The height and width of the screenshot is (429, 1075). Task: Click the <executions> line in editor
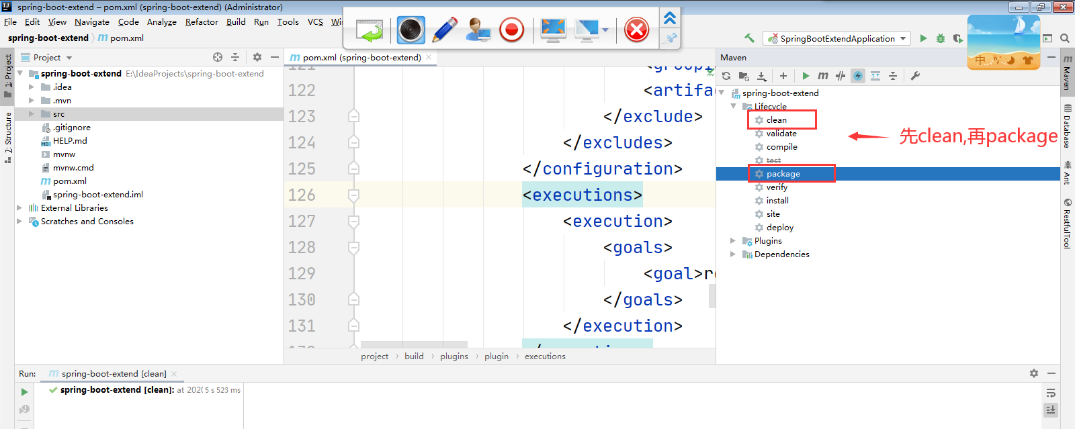click(x=582, y=195)
